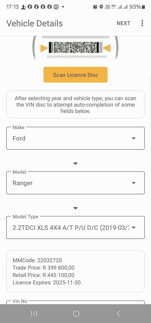Tap NEXT in the top bar
151x323 pixels.
point(123,23)
